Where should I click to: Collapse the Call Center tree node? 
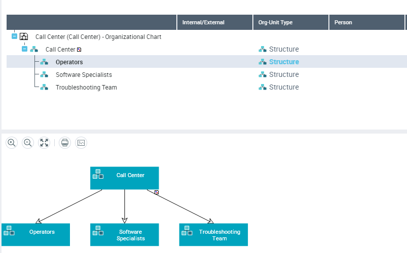click(25, 49)
